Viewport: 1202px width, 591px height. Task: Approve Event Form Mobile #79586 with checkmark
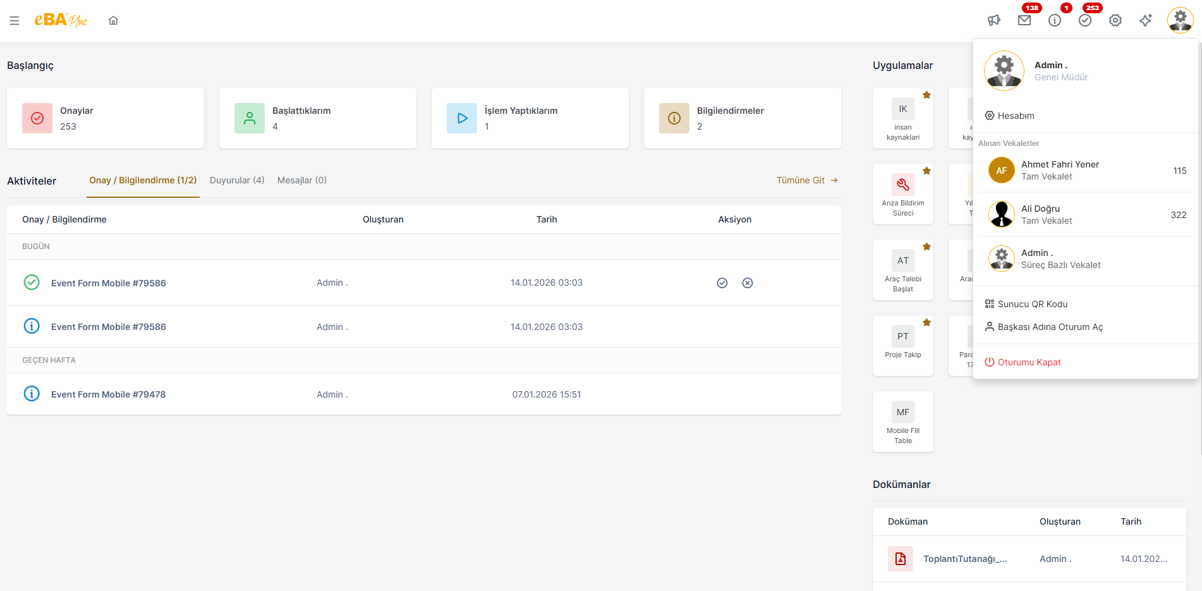tap(722, 283)
